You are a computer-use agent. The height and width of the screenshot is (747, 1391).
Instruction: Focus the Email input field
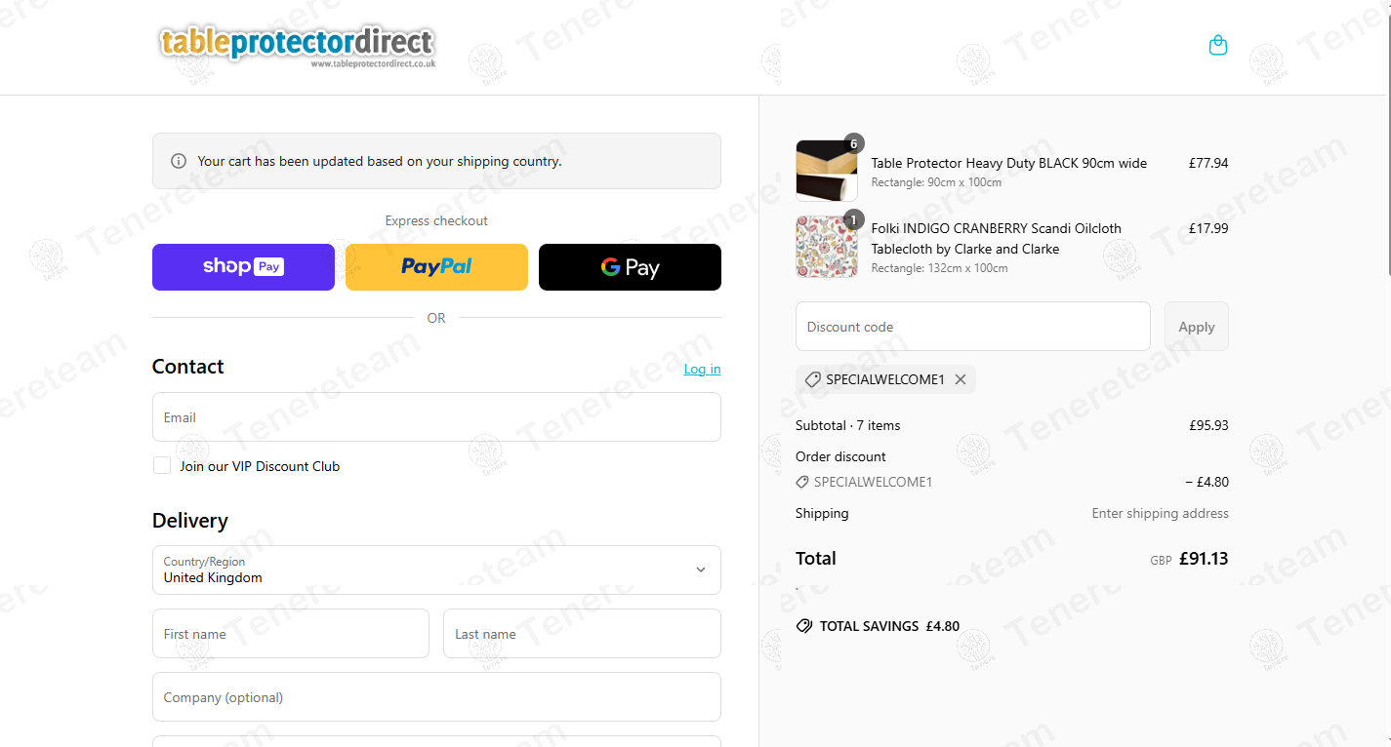pos(436,417)
